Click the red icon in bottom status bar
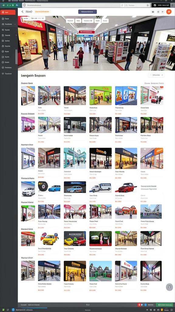 139,305
